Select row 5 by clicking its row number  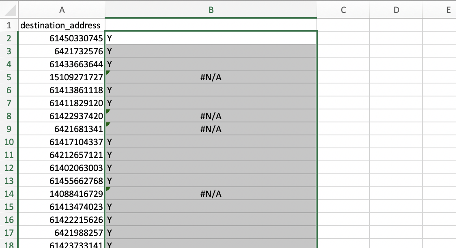(9, 77)
